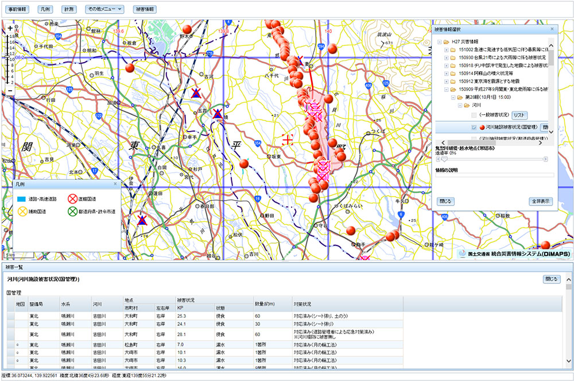
Task: Collapse the H27 災害情報 tree node
Action: coord(439,42)
